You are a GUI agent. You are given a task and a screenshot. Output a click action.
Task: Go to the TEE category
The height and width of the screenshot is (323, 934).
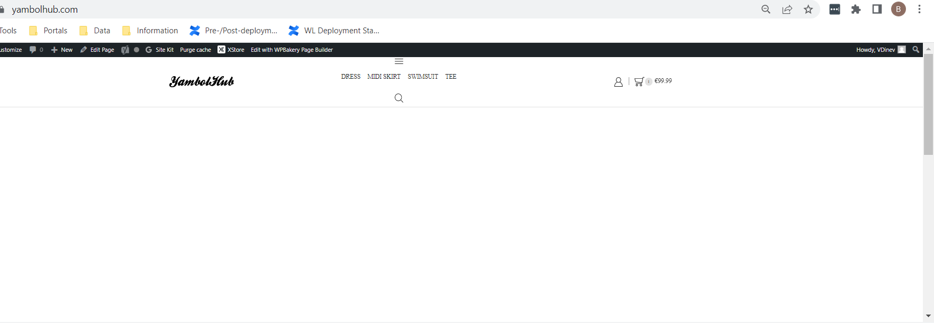(x=451, y=77)
